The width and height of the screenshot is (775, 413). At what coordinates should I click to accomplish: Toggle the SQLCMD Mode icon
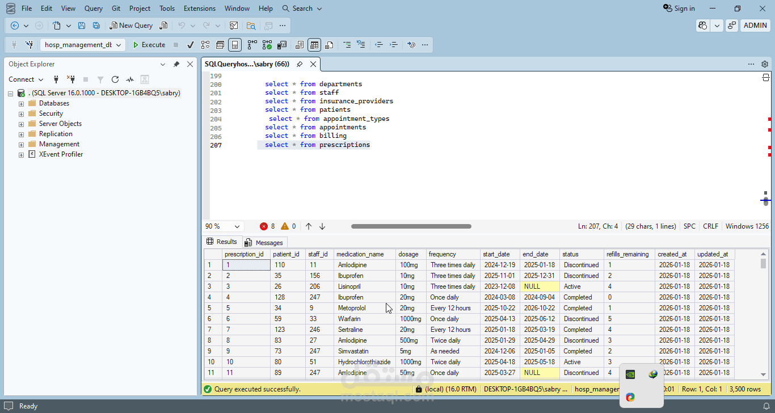point(411,45)
